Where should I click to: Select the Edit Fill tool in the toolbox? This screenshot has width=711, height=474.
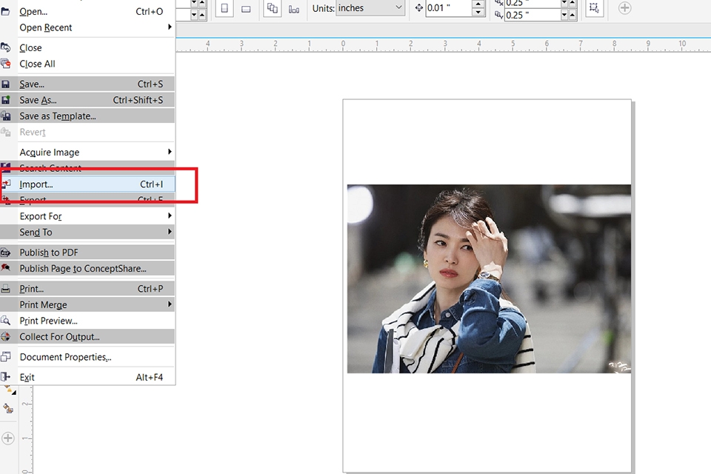pos(8,408)
